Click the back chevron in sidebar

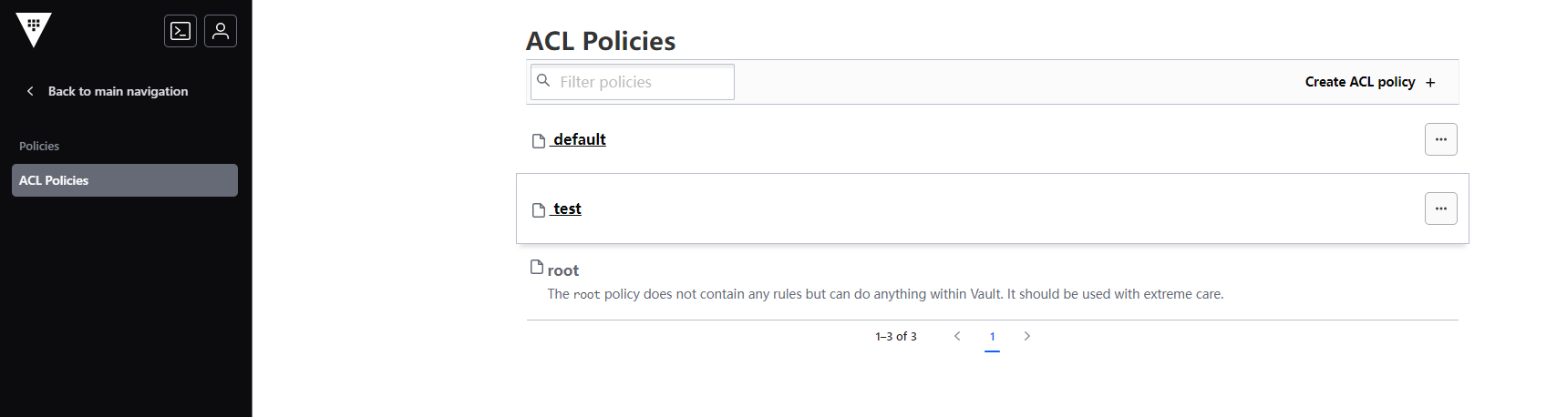[x=30, y=91]
